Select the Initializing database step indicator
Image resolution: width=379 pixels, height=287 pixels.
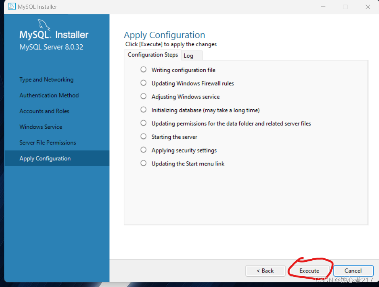click(143, 110)
